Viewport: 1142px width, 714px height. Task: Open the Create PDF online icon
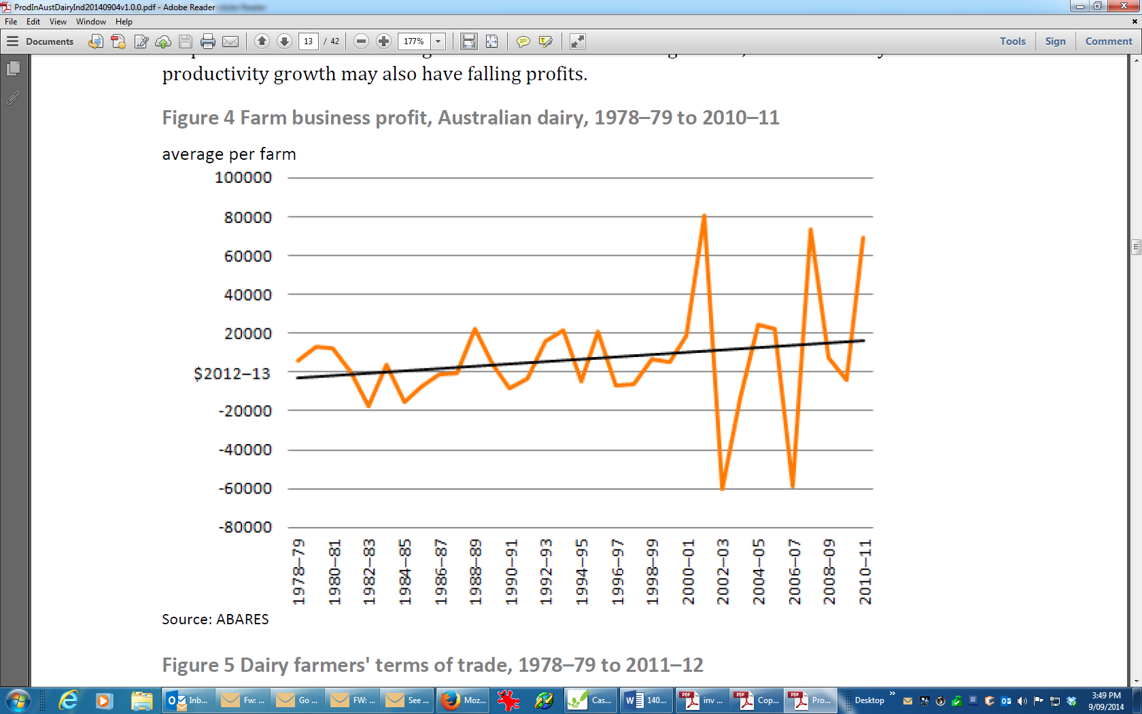pyautogui.click(x=118, y=41)
